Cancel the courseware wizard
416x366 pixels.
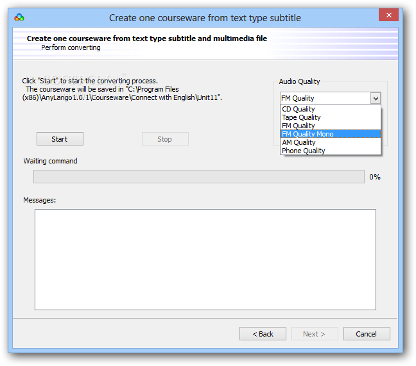(x=367, y=334)
